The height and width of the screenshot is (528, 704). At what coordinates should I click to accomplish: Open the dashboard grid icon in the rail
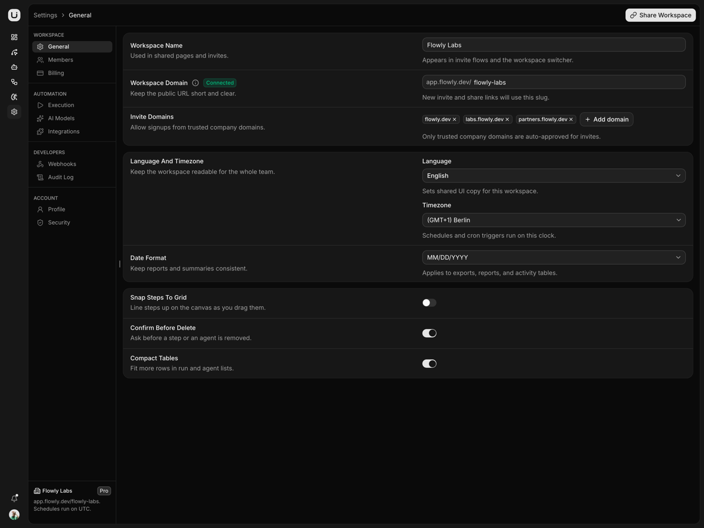[14, 37]
